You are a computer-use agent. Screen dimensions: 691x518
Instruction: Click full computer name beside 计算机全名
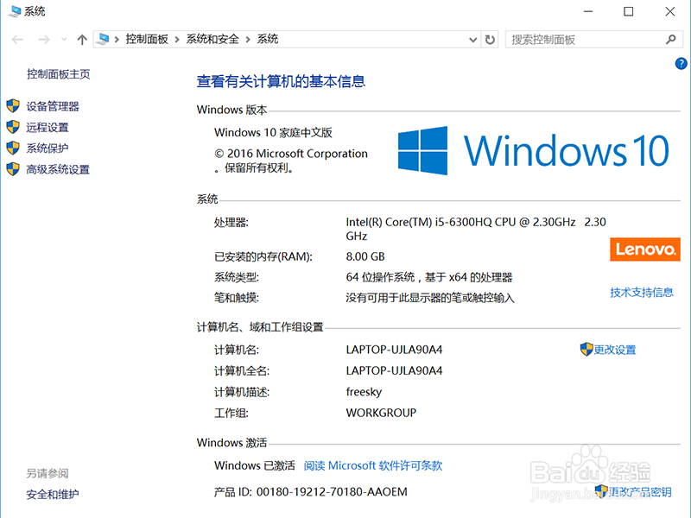tap(394, 371)
